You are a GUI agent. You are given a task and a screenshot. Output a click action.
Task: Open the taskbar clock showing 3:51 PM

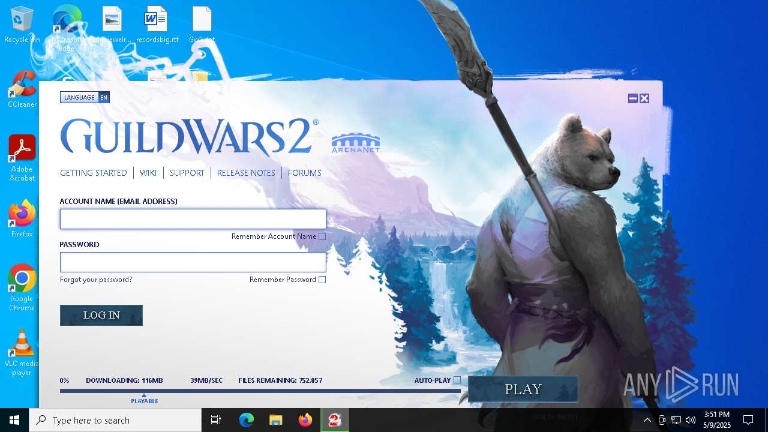coord(717,420)
